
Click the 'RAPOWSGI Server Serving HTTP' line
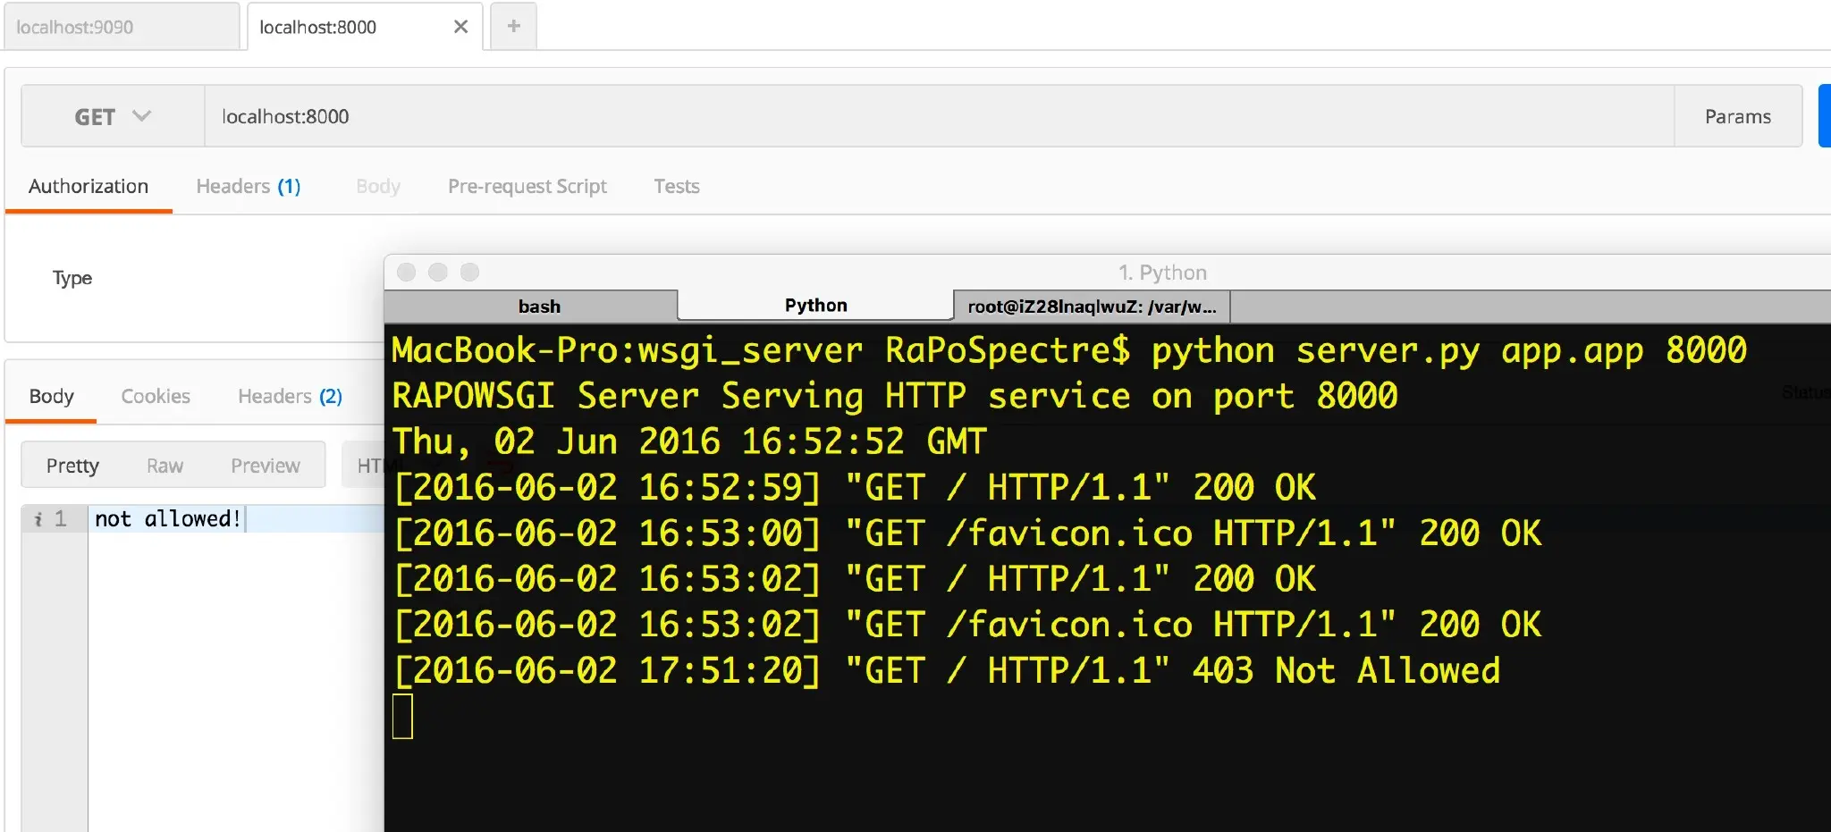895,395
